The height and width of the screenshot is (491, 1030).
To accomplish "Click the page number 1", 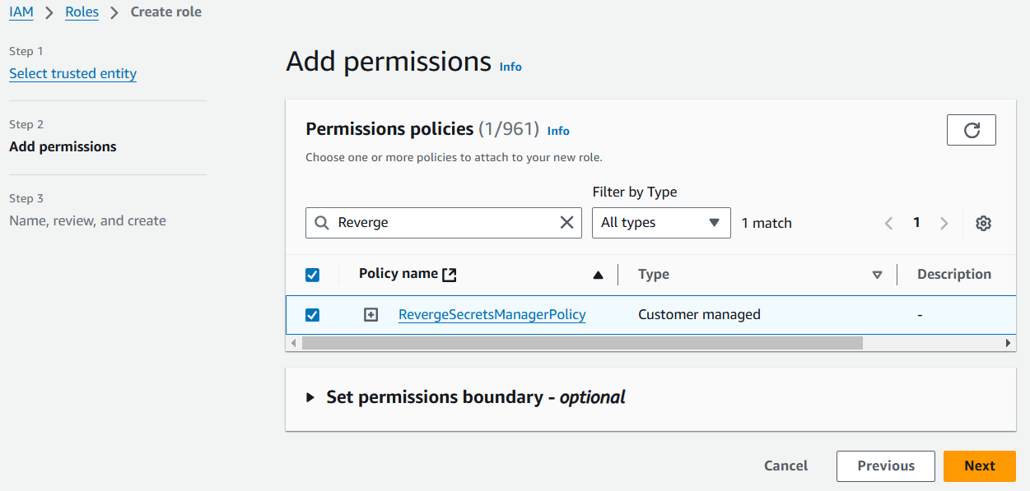I will [916, 223].
